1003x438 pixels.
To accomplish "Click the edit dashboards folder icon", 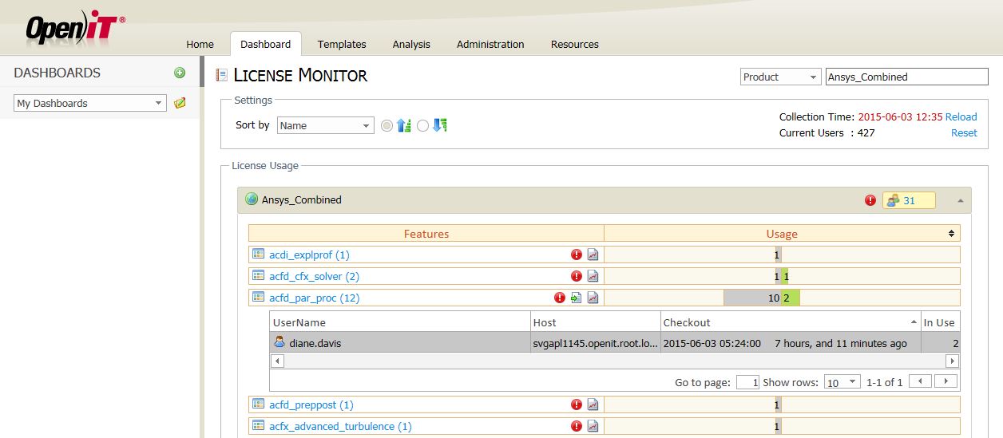I will pos(180,103).
